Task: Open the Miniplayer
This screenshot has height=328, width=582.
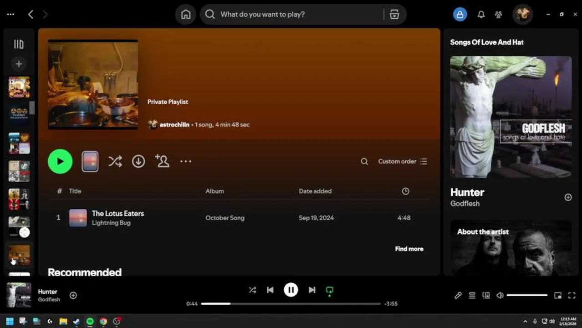Action: 557,296
